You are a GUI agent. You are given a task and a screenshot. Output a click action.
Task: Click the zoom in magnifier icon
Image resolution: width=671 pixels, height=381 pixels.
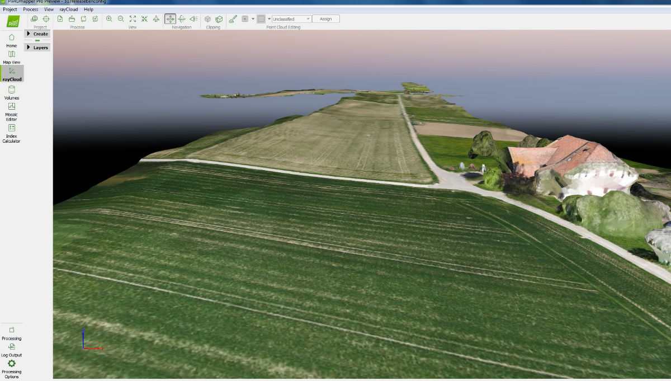(x=109, y=19)
